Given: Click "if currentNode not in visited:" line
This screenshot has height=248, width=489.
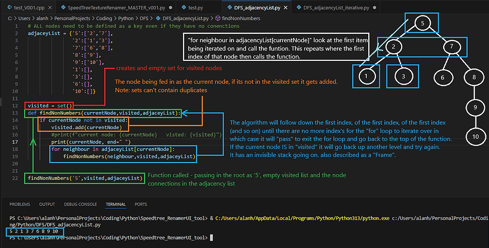Looking at the screenshot, I should [x=83, y=120].
